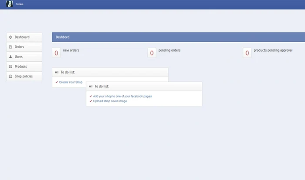
Task: Click the 'products pending approval' label
Action: (273, 50)
